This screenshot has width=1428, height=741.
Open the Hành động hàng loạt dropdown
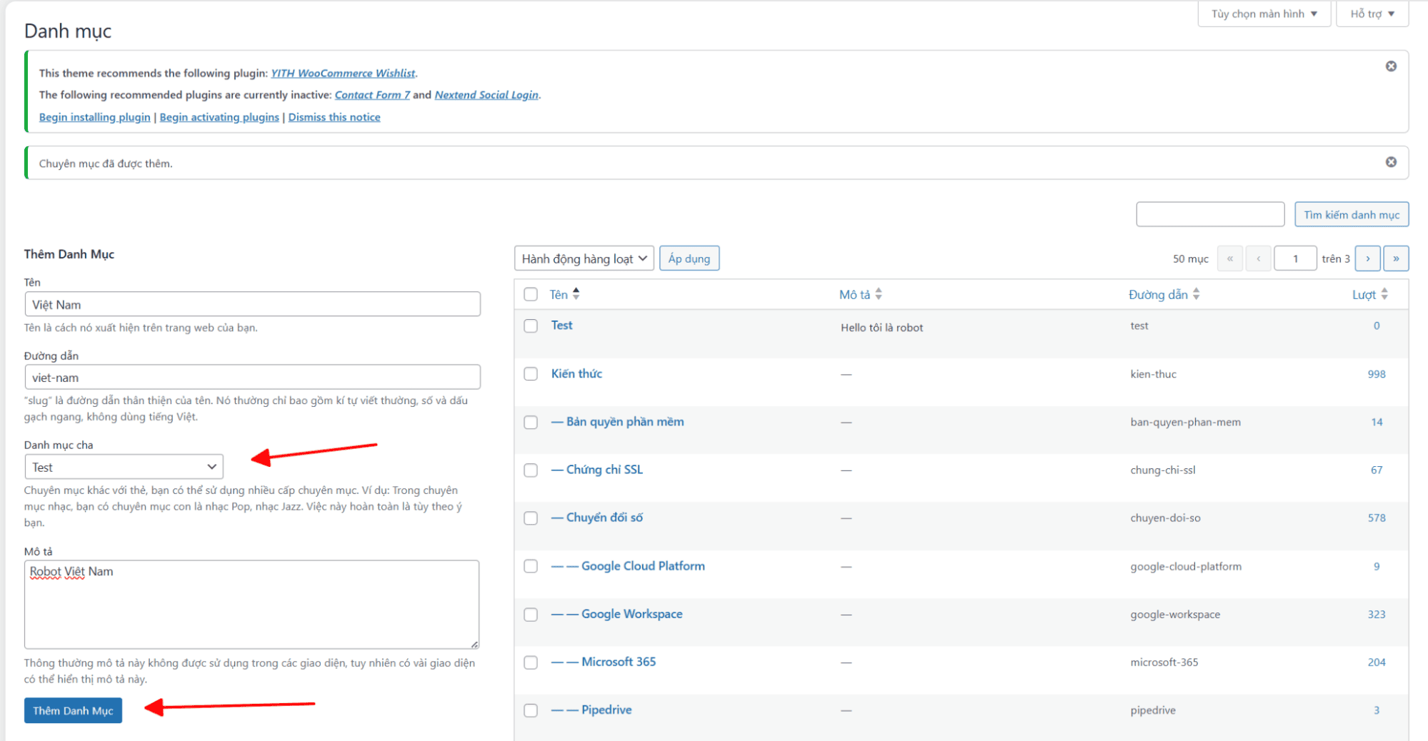(584, 258)
